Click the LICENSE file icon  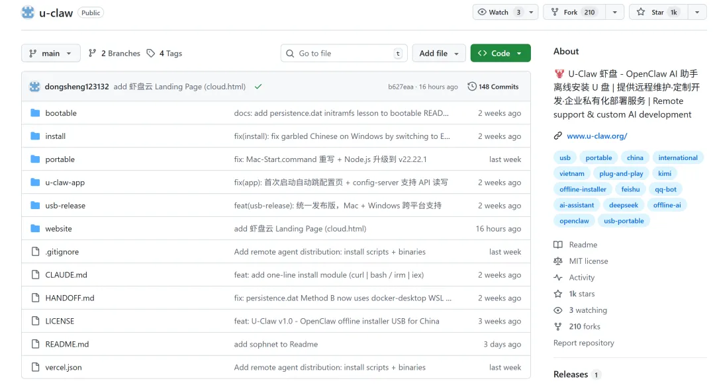click(35, 321)
